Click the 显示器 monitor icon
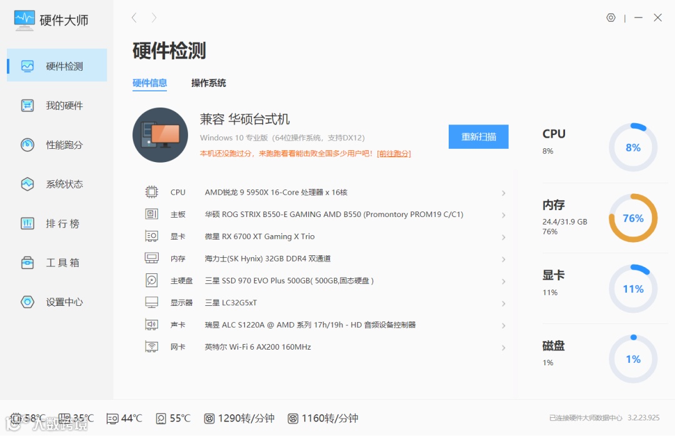The image size is (675, 436). 151,302
